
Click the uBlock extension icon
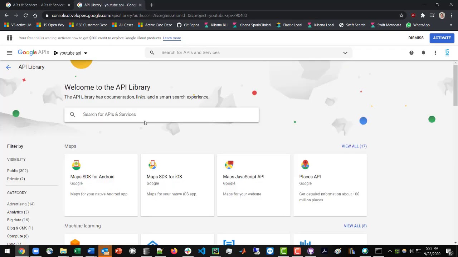[x=413, y=15]
